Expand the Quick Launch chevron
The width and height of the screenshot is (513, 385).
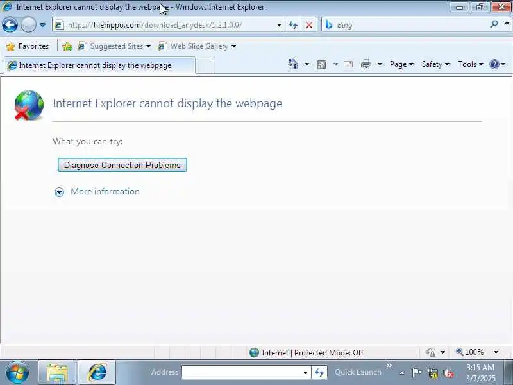coord(389,365)
